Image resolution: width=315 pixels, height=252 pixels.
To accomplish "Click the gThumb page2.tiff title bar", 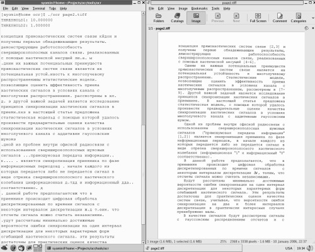I will click(x=227, y=3).
